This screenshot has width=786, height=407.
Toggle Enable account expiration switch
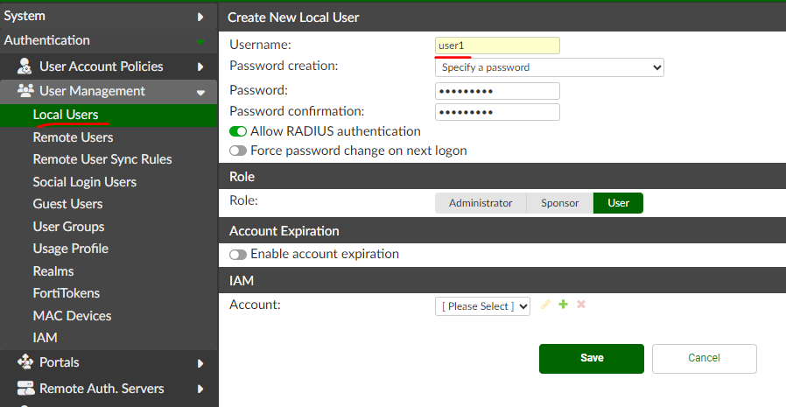coord(238,255)
